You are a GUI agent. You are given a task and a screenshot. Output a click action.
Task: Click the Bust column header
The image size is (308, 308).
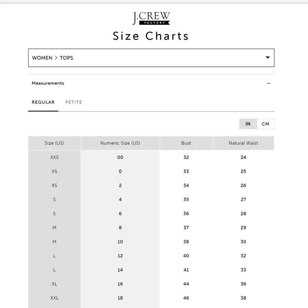[186, 143]
